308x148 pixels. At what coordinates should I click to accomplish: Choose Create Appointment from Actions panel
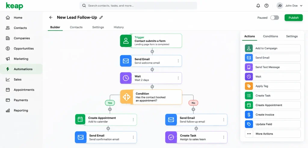pos(273,105)
